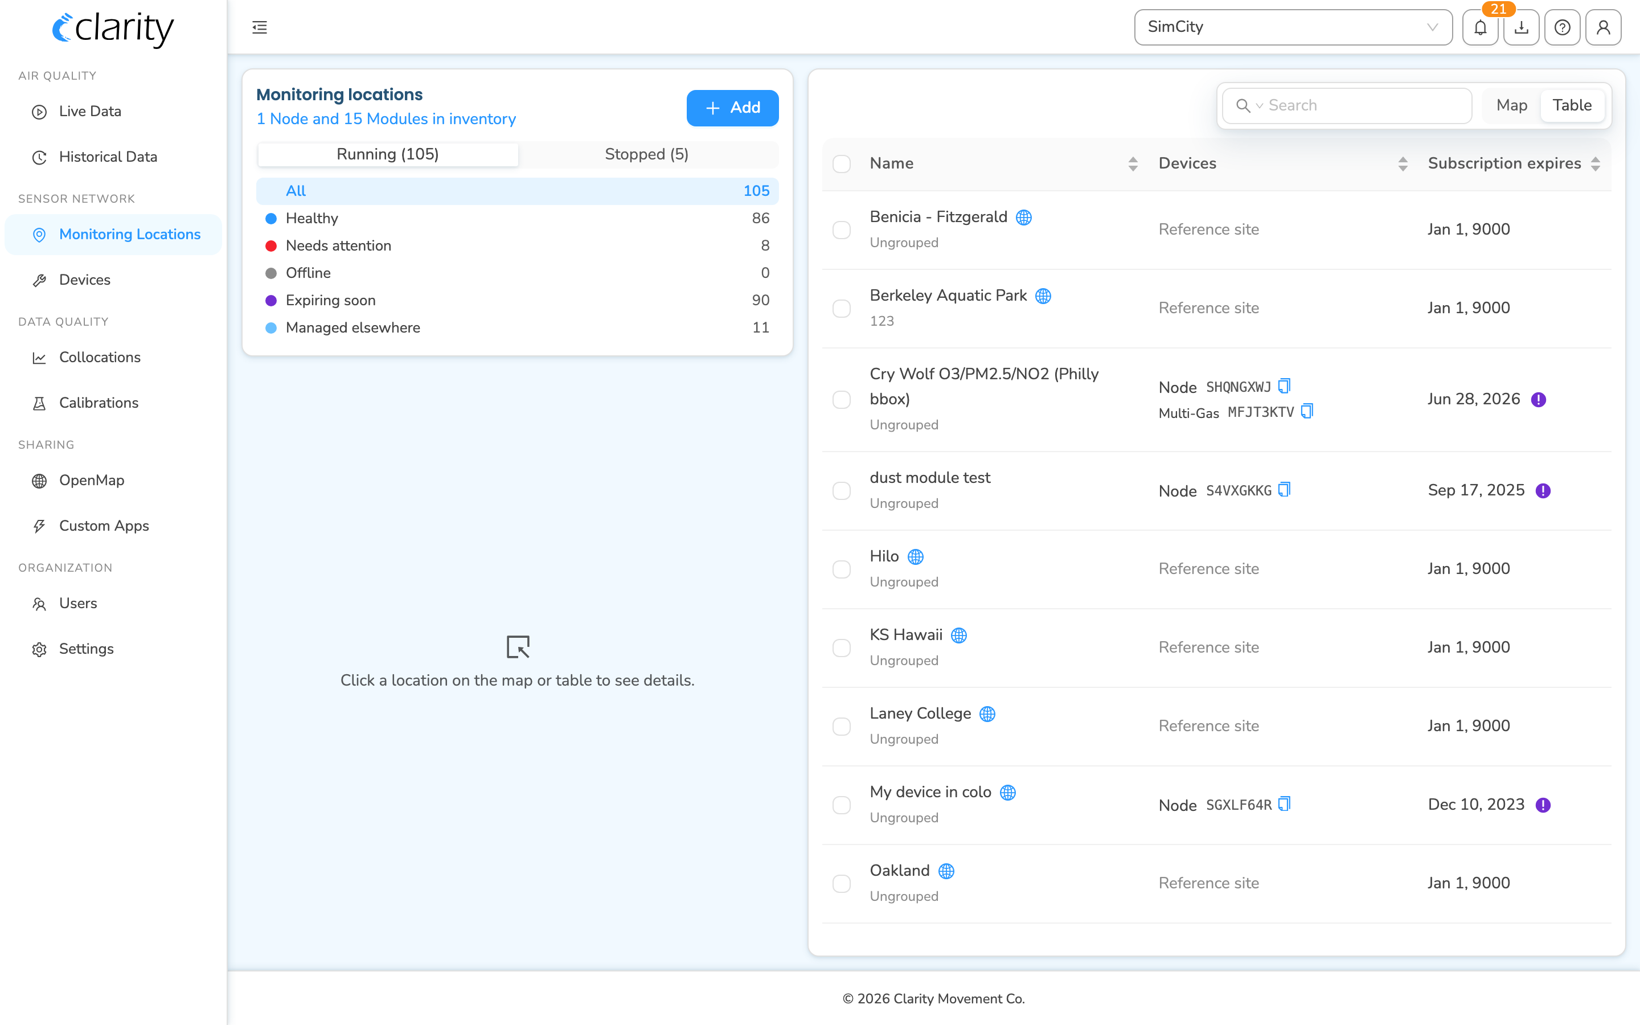Filter by Managed elsewhere row
Screen dimensions: 1640x1025
[x=517, y=328]
